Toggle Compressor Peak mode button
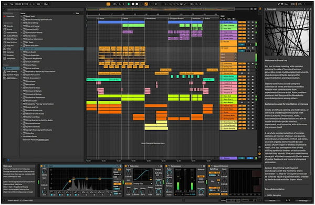The image size is (315, 205). tap(201, 177)
